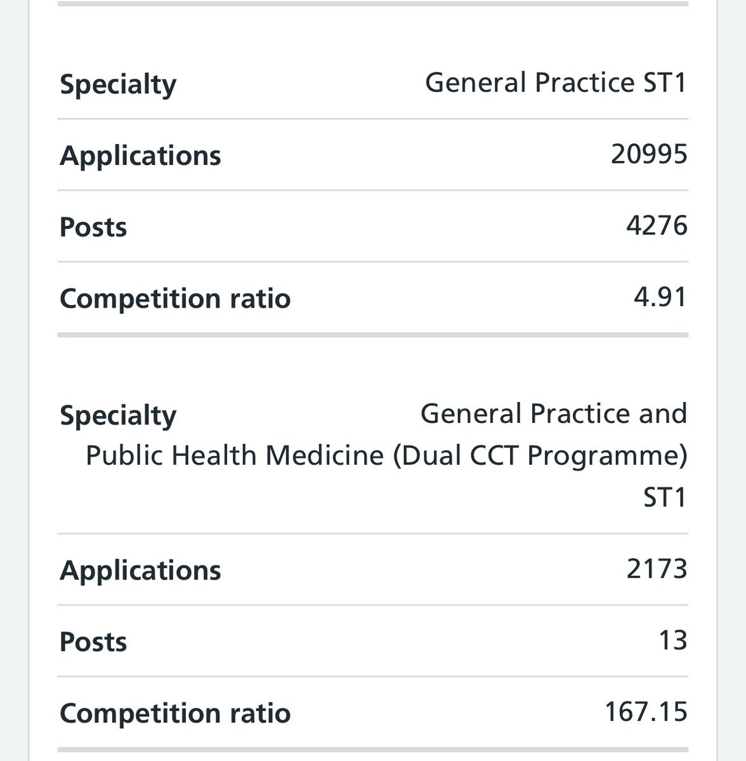
Task: Click the General Practice and text line
Action: pos(554,414)
